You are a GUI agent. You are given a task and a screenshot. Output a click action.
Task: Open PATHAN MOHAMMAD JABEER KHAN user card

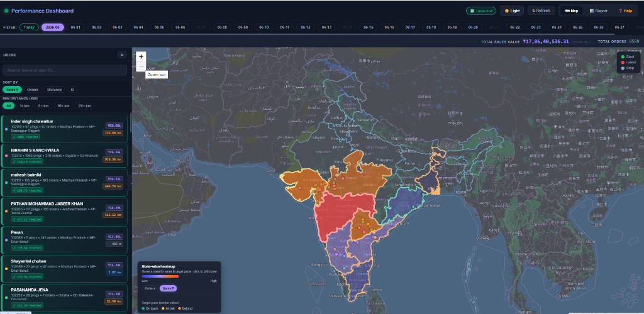tap(64, 211)
